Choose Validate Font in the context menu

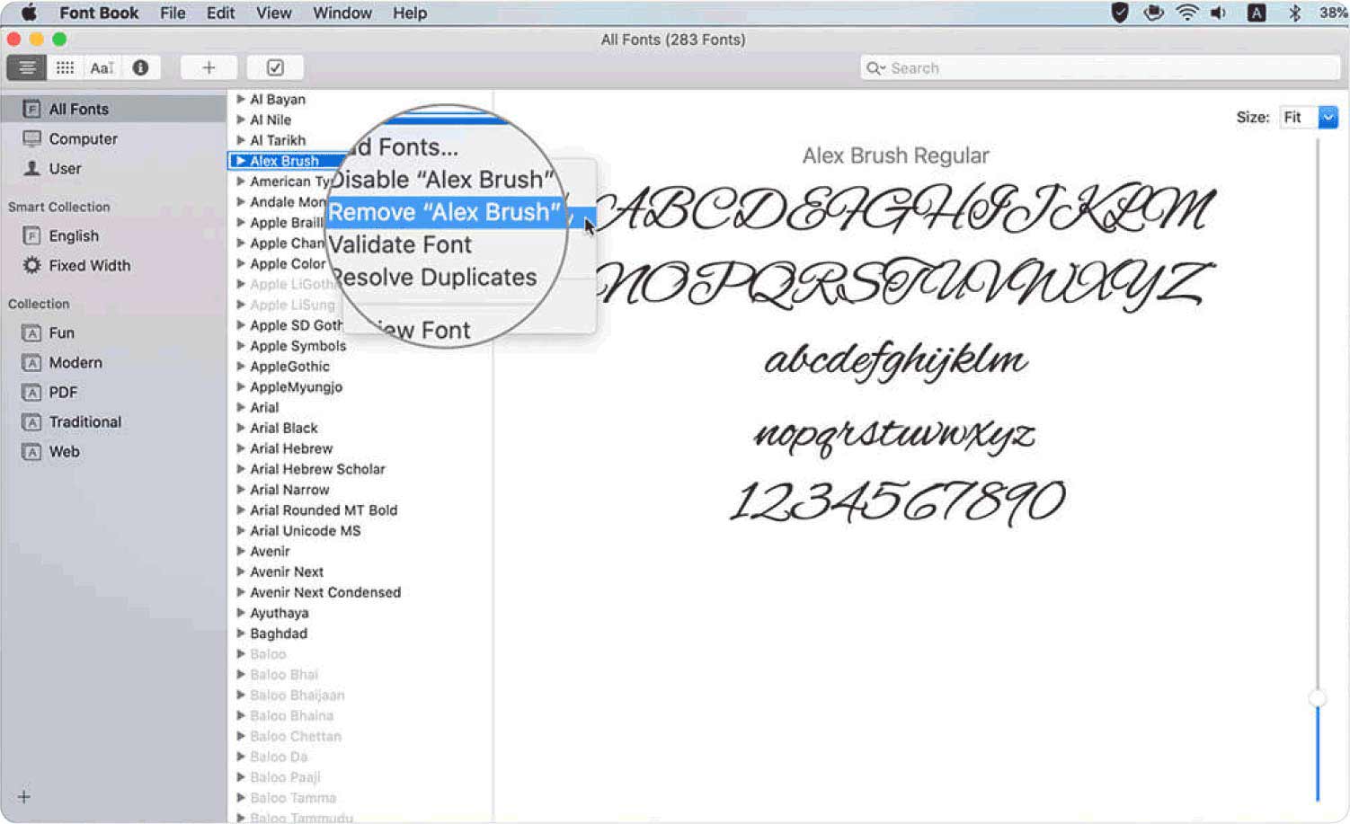tap(400, 244)
